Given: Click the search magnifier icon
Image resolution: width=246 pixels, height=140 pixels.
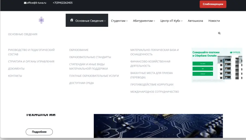Looking at the screenshot, I should point(219,33).
